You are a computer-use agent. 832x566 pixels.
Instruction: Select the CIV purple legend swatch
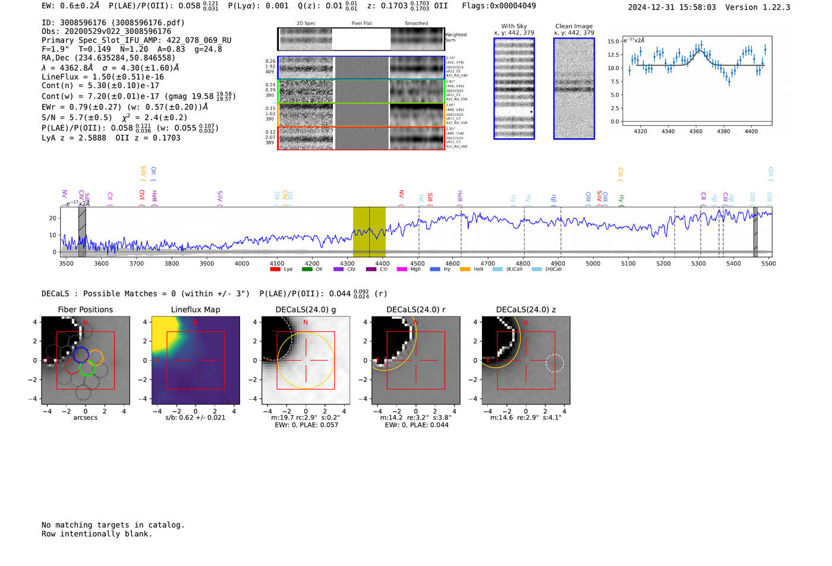click(338, 269)
